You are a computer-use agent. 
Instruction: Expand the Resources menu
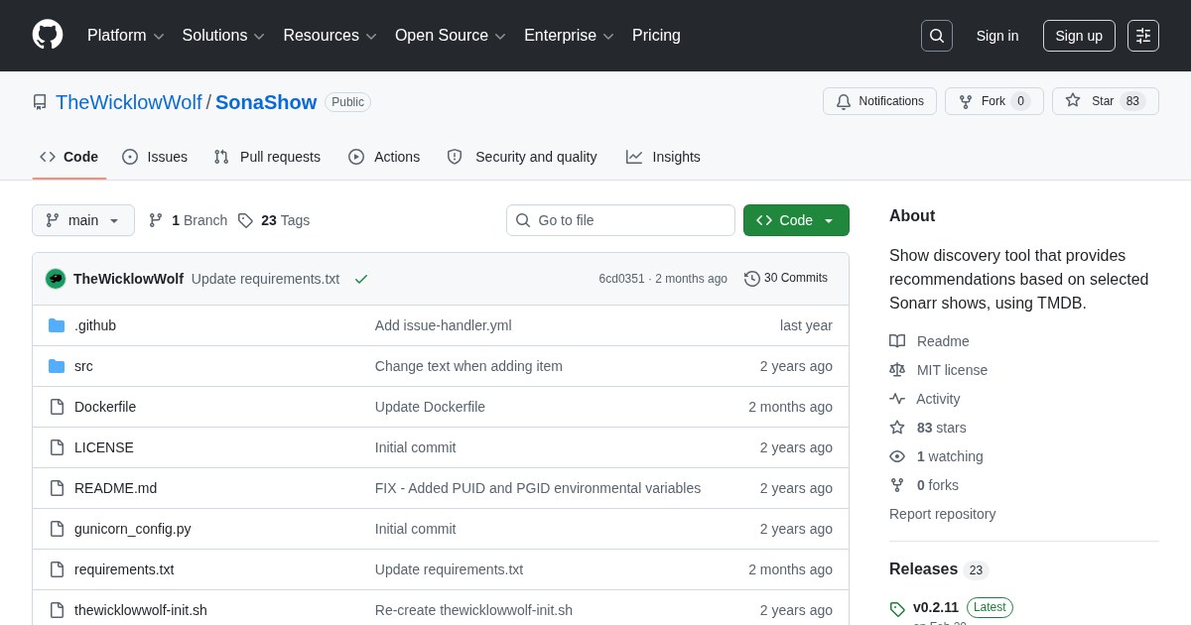(331, 36)
